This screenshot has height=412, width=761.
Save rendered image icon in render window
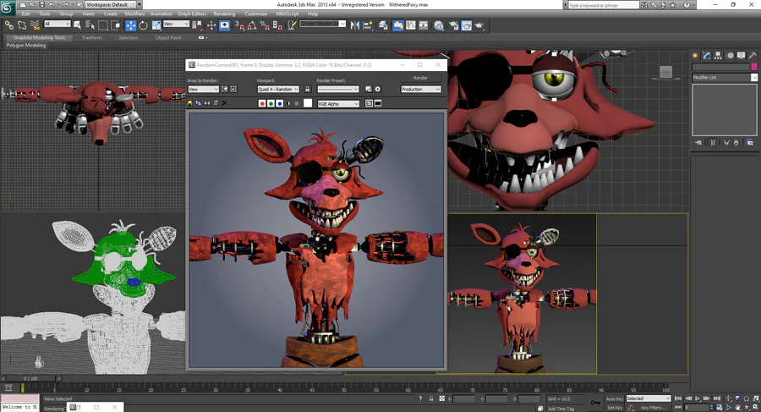(x=189, y=103)
